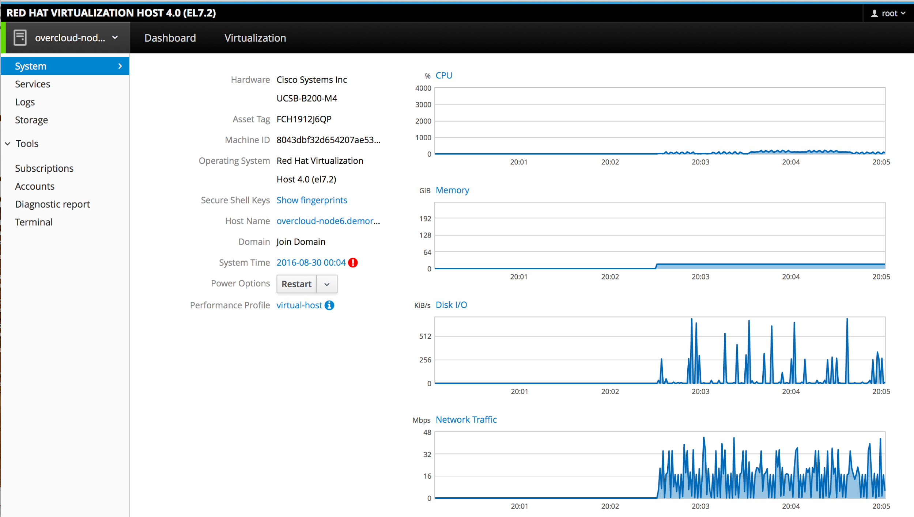This screenshot has height=517, width=914.
Task: Open the host selector dropdown arrow
Action: pyautogui.click(x=115, y=38)
